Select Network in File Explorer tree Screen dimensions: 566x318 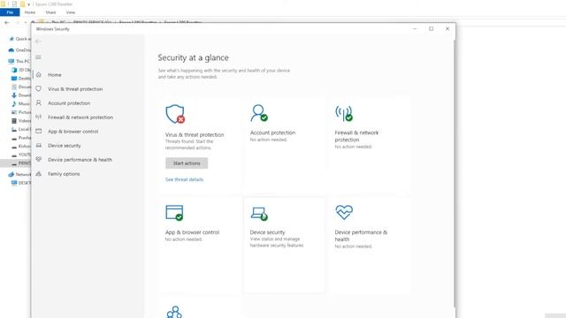(19, 174)
